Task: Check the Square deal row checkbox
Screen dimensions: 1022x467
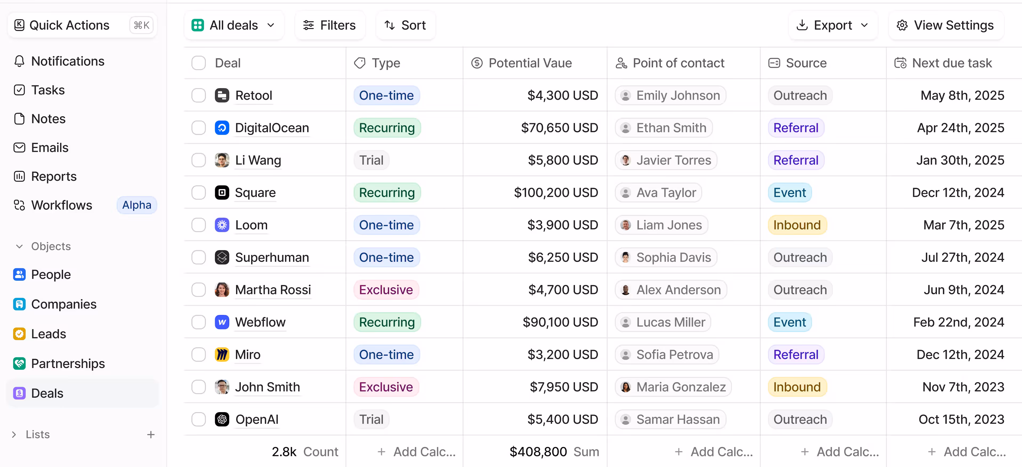Action: click(198, 193)
